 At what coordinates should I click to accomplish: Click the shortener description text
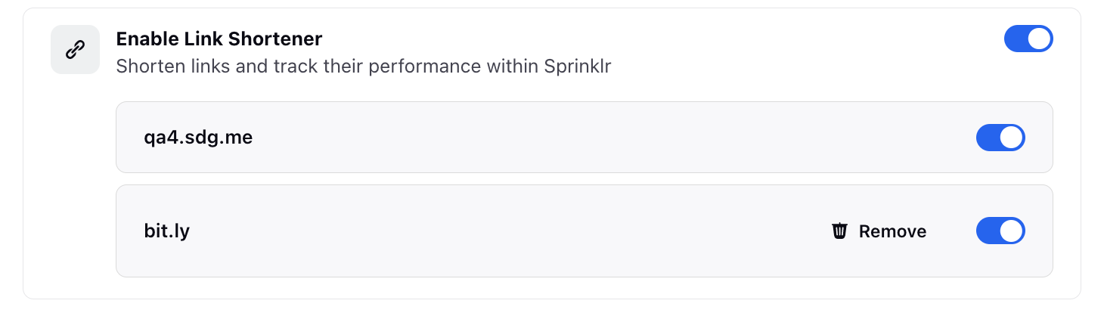point(364,67)
